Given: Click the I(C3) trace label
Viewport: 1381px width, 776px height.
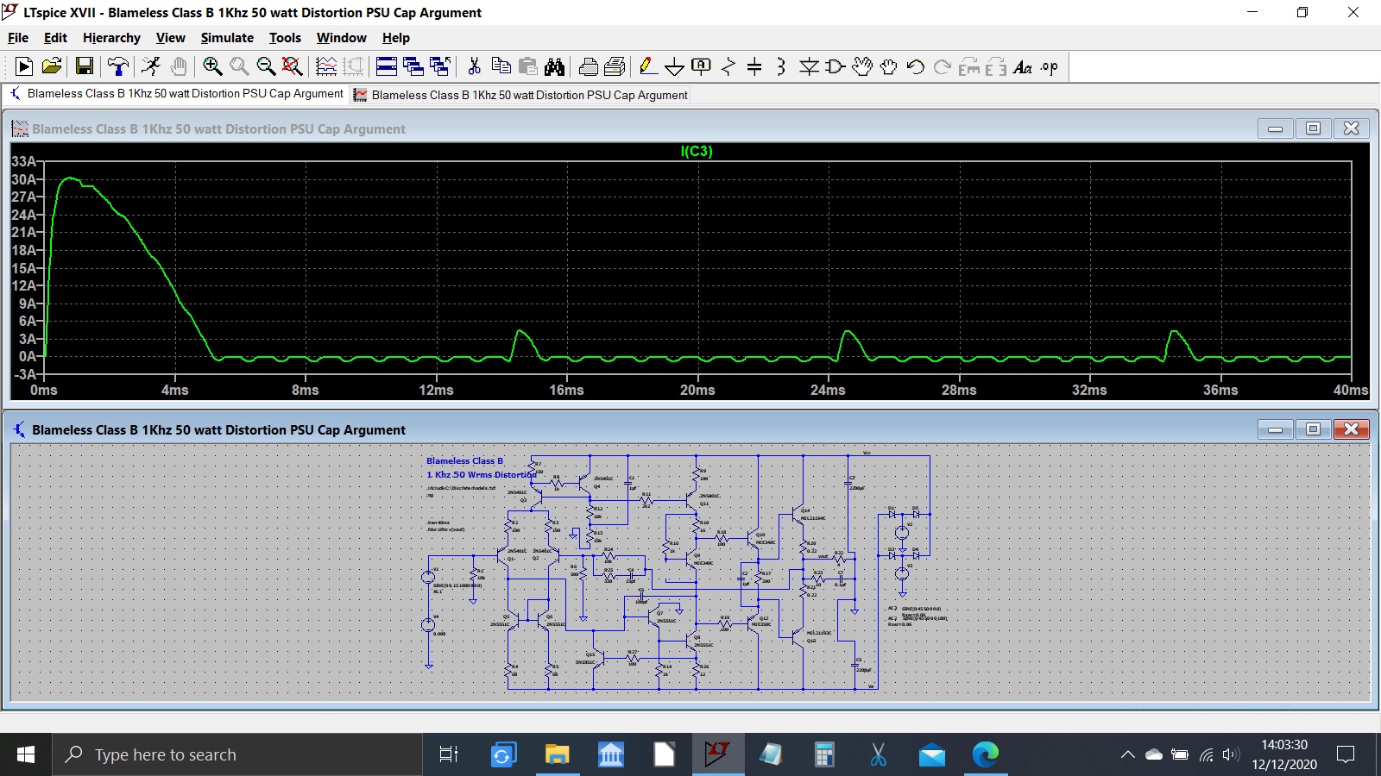Looking at the screenshot, I should click(697, 151).
